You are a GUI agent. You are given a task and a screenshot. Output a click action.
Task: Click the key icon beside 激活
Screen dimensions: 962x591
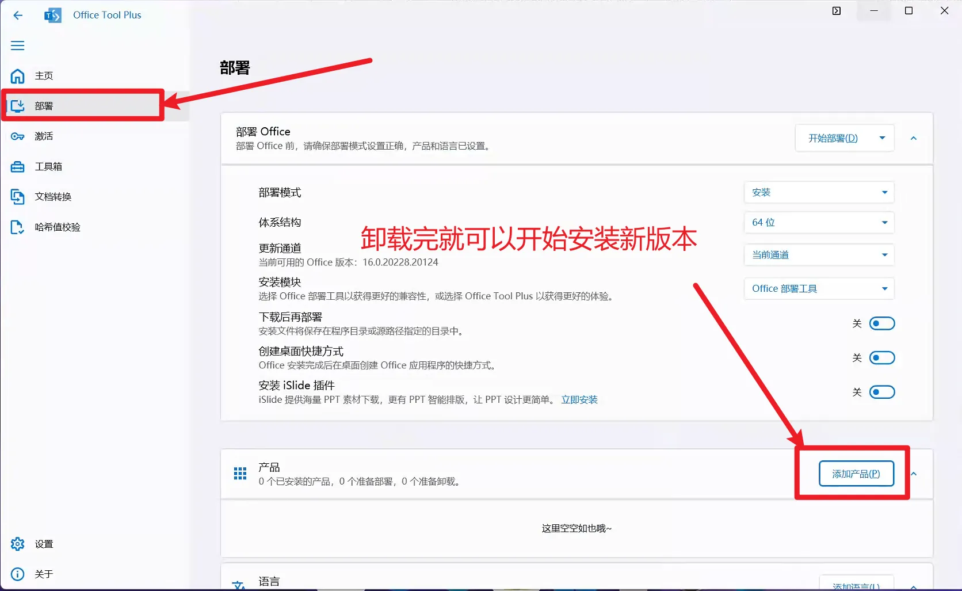click(18, 136)
